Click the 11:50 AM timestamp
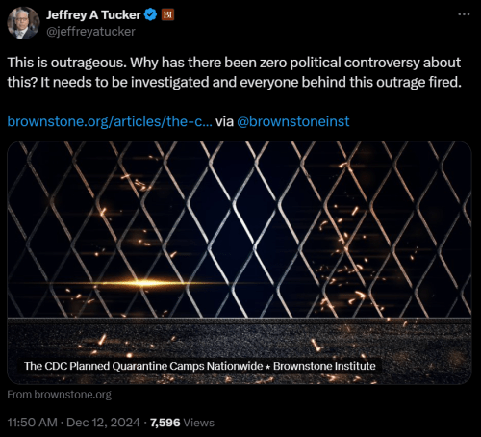 [32, 423]
